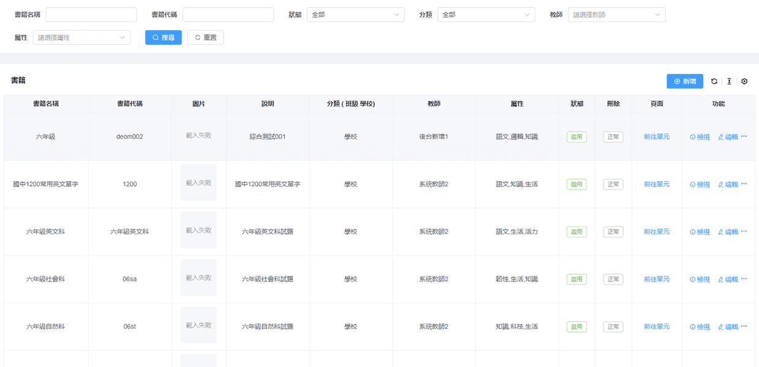Screen dimensions: 759x367
Task: Open more actions for 六年級社會科 row
Action: 744,279
